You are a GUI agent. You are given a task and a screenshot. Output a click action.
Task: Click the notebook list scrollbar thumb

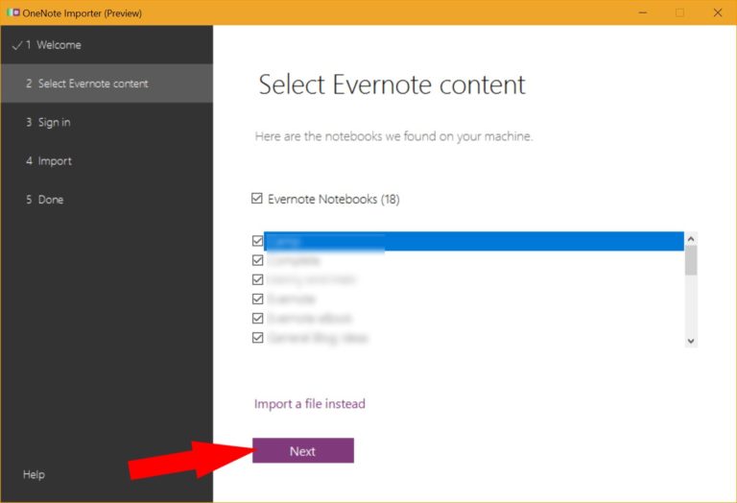point(691,260)
